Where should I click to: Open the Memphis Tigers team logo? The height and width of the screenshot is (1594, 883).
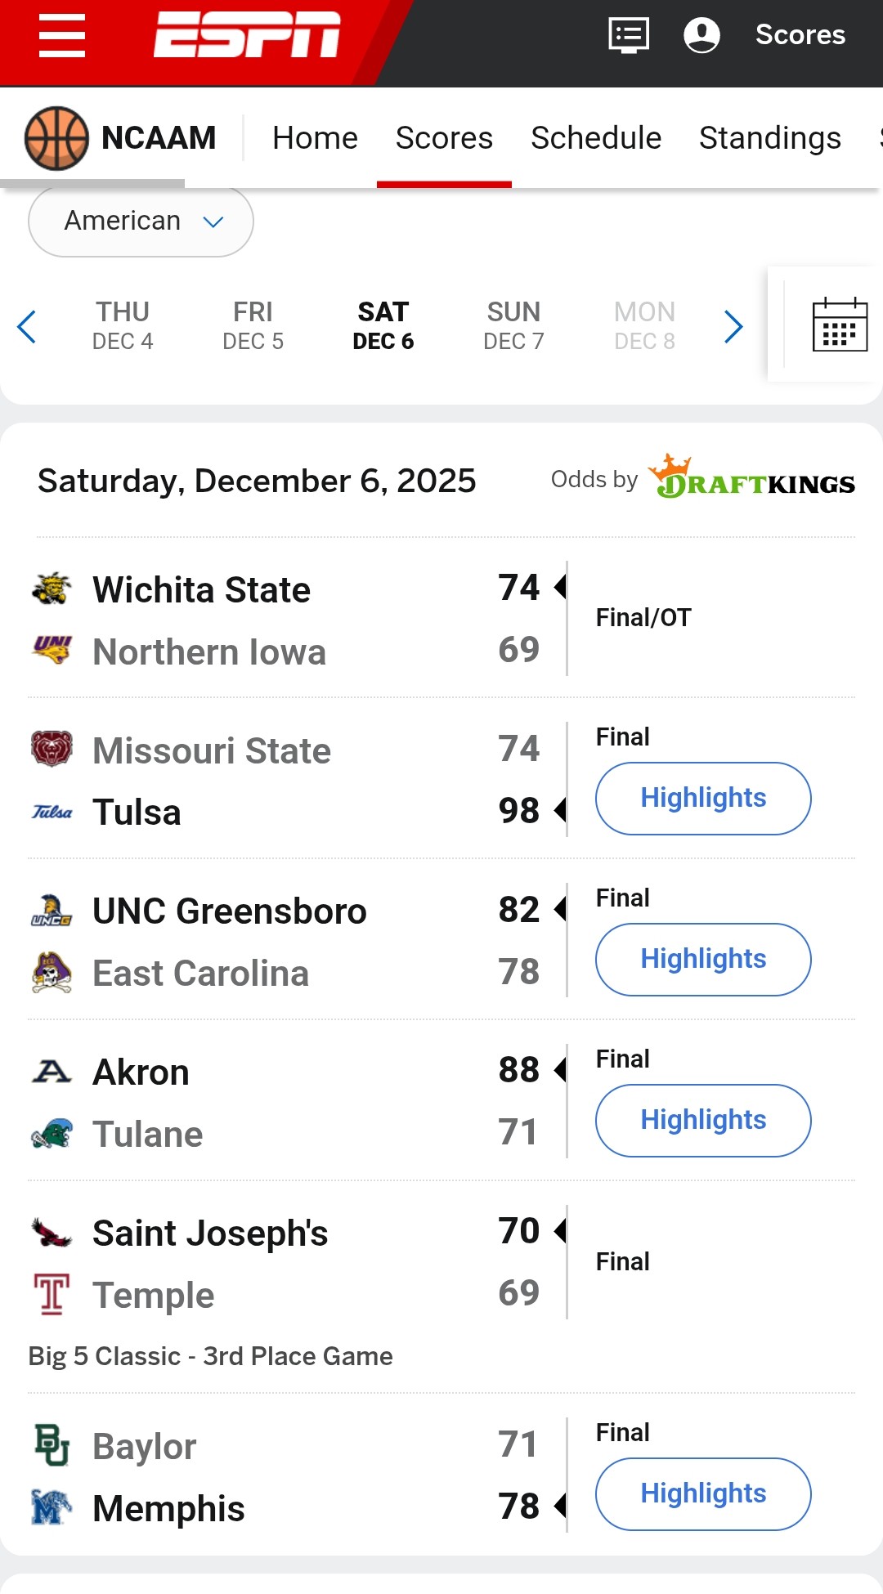52,1507
